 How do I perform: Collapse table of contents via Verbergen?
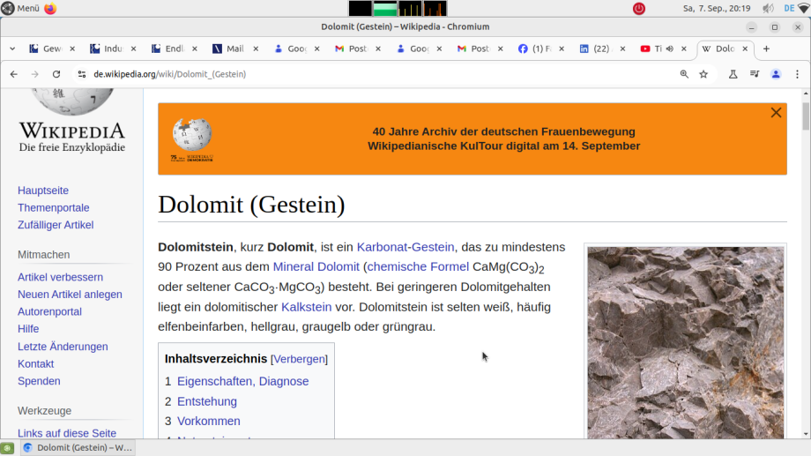(x=299, y=359)
